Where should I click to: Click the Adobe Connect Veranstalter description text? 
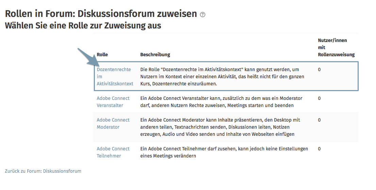tap(221, 102)
